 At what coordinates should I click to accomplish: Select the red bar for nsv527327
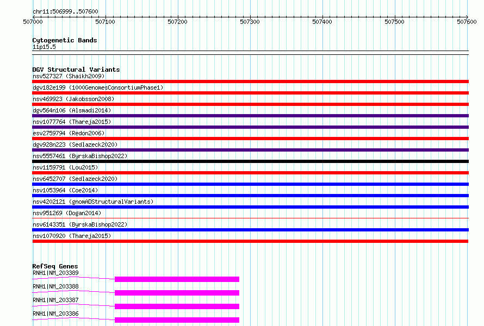[x=250, y=81]
